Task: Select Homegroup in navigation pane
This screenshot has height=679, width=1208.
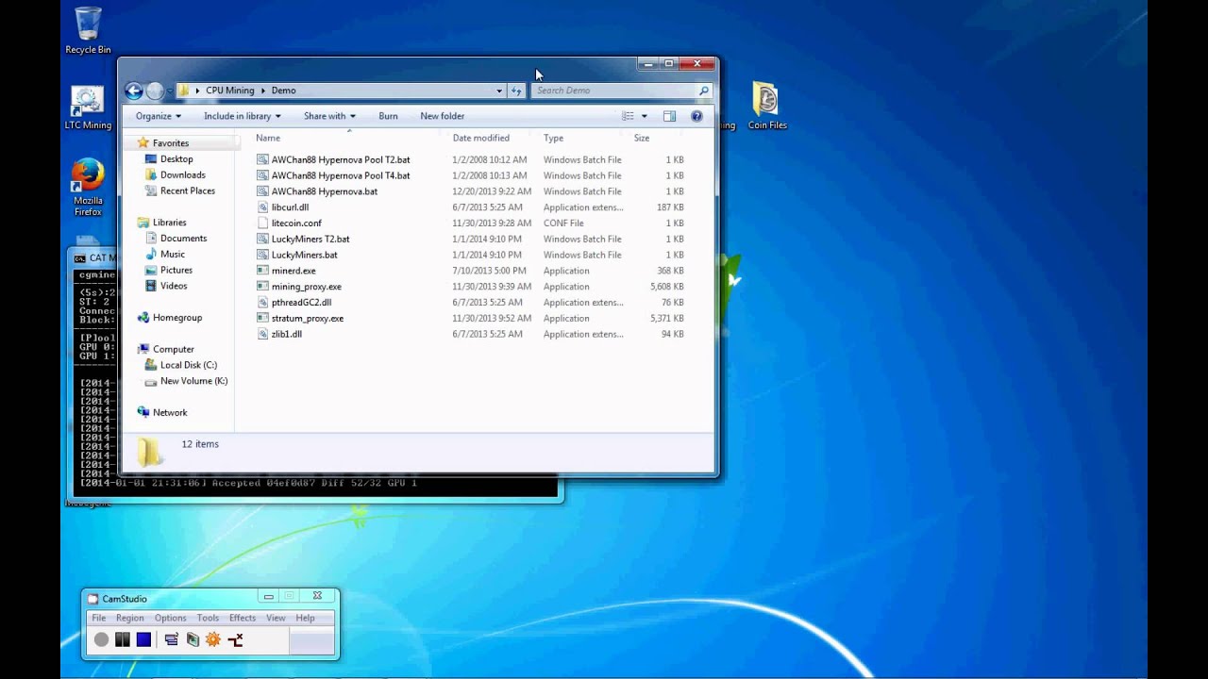Action: click(x=176, y=318)
